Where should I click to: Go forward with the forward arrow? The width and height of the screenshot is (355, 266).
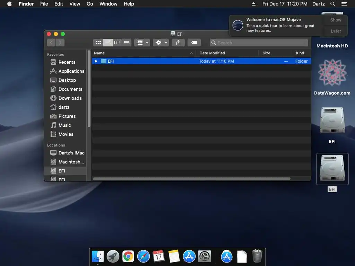click(x=60, y=43)
